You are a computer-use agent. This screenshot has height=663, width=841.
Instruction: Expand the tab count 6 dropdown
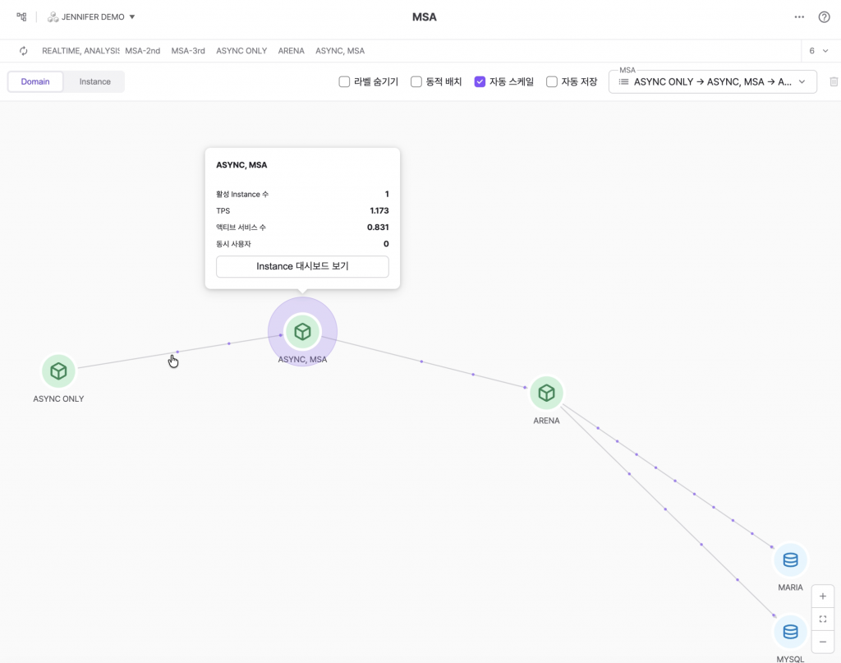tap(818, 51)
